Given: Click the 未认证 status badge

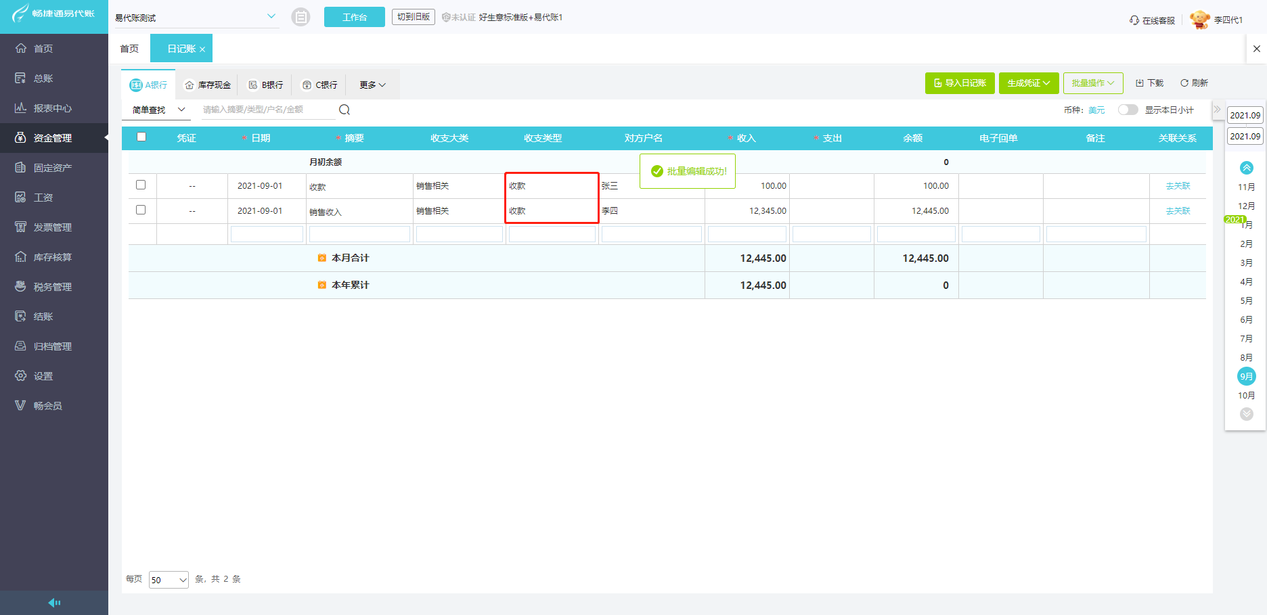Looking at the screenshot, I should 458,17.
